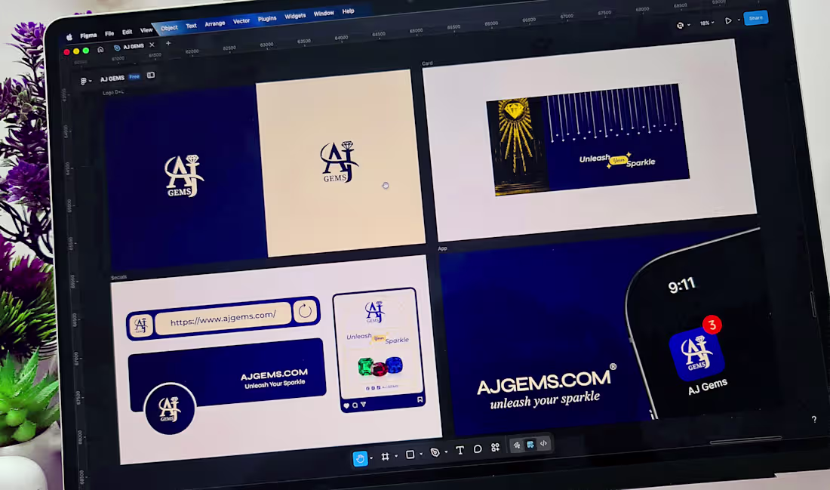
Task: Open the Figma application menu
Action: tap(88, 35)
